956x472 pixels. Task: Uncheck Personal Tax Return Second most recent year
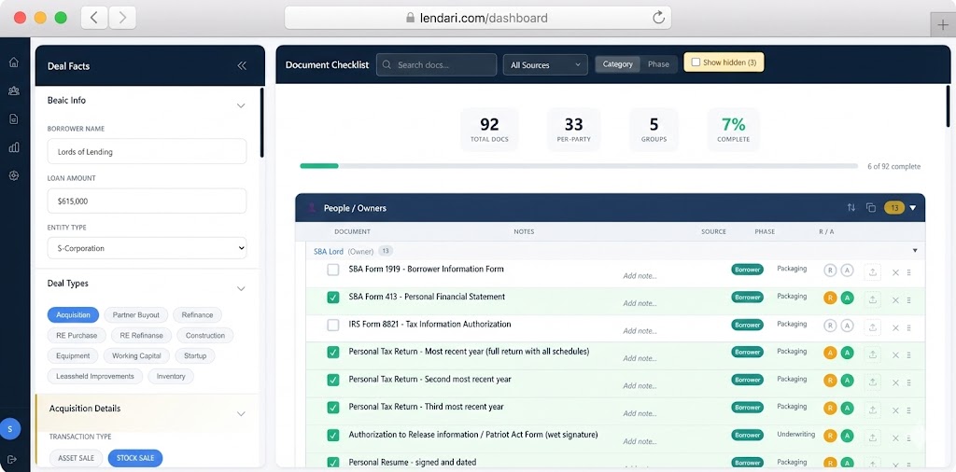pos(333,380)
